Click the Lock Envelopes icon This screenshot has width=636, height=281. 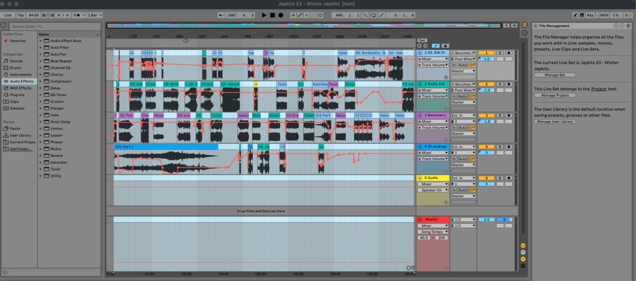click(x=445, y=46)
